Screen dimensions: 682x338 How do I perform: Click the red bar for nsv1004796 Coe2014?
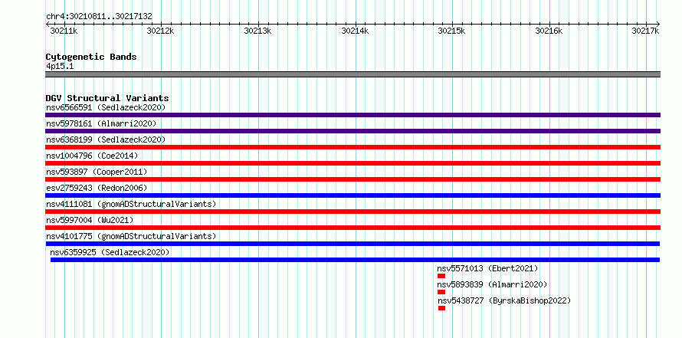tap(352, 163)
